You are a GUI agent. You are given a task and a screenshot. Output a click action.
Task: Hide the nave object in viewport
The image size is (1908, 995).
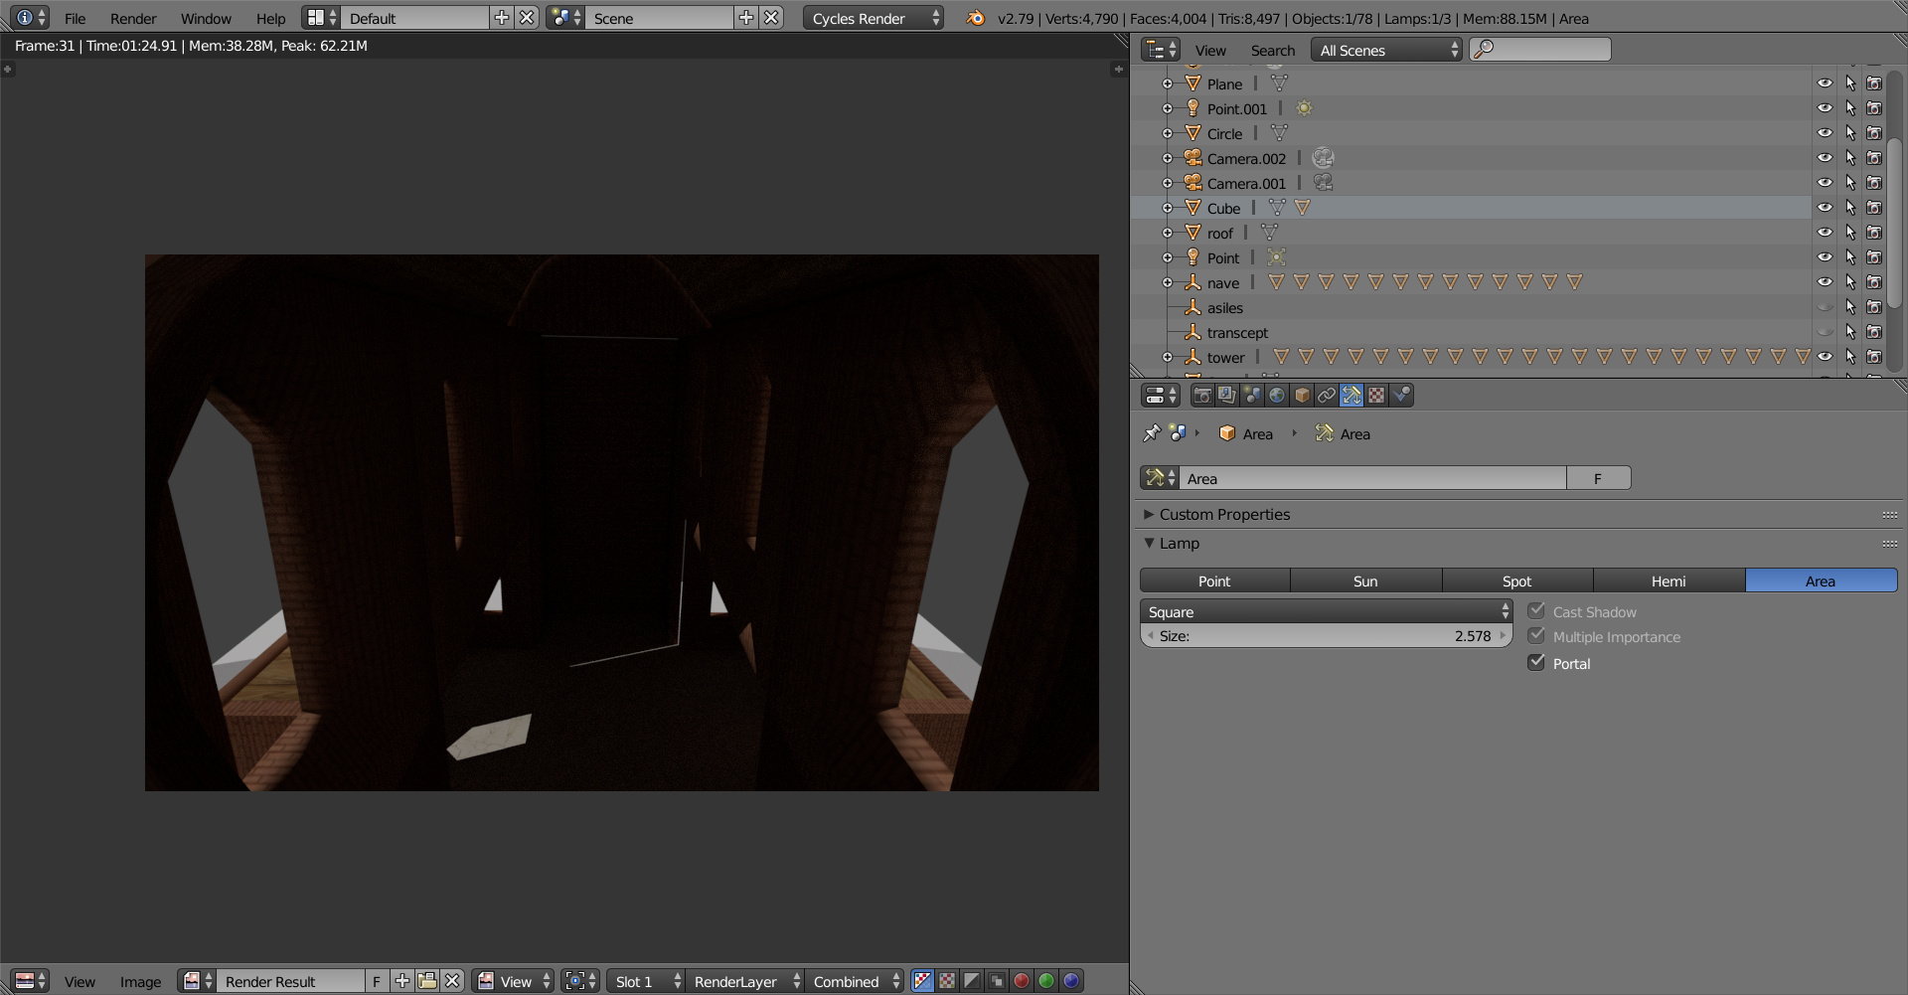coord(1825,282)
